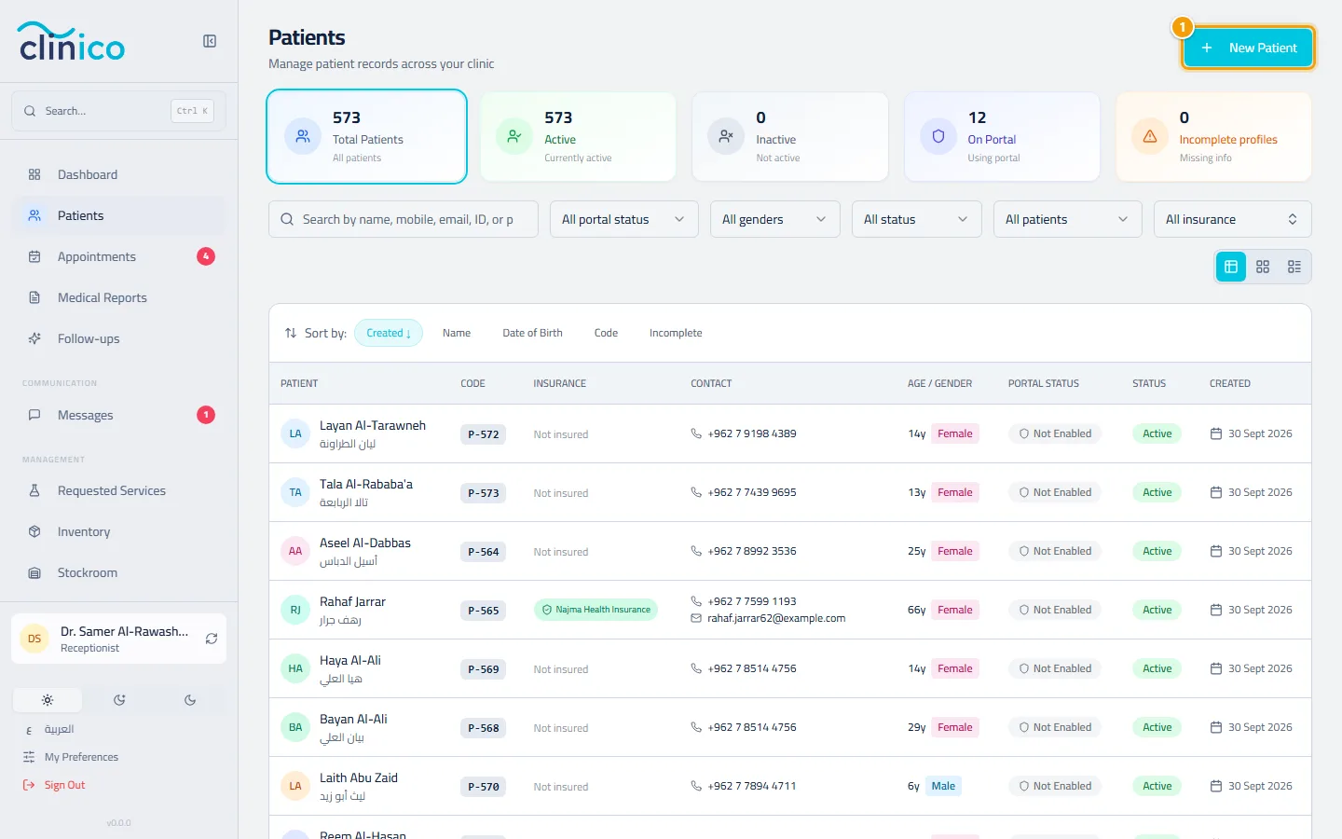Click Not Enabled status for Haya Al-Ali
The height and width of the screenshot is (839, 1342).
tap(1055, 668)
